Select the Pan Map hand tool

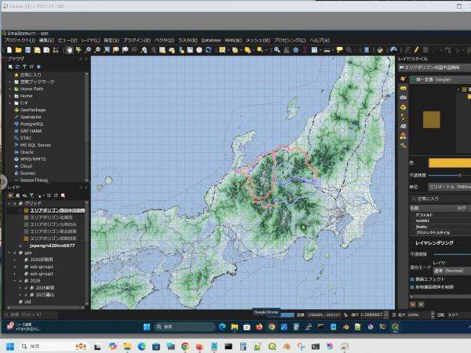[x=69, y=50]
